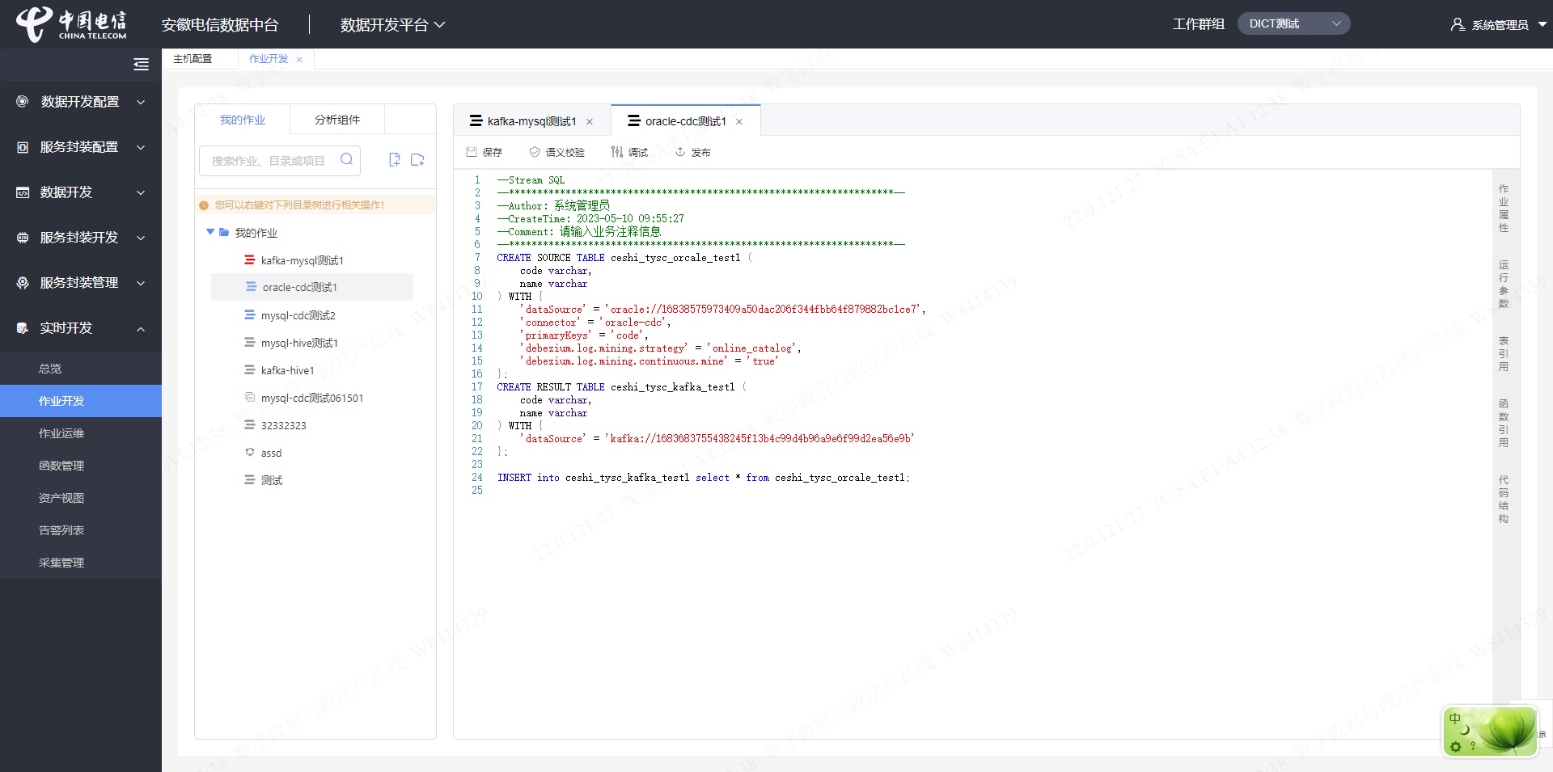Collapse the 我的作业 tree node arrow
This screenshot has height=772, width=1553.
(210, 232)
